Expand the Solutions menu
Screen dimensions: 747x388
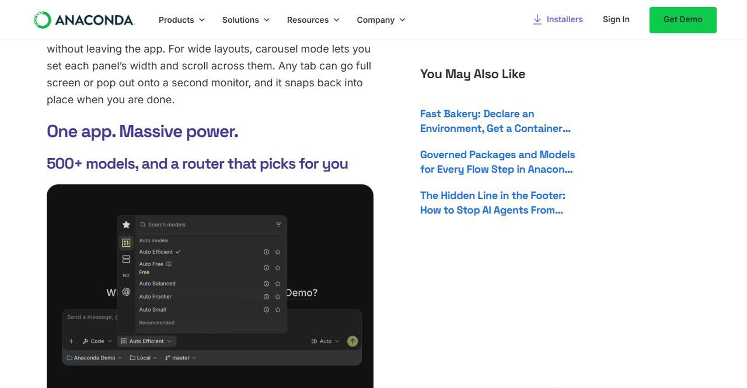246,20
